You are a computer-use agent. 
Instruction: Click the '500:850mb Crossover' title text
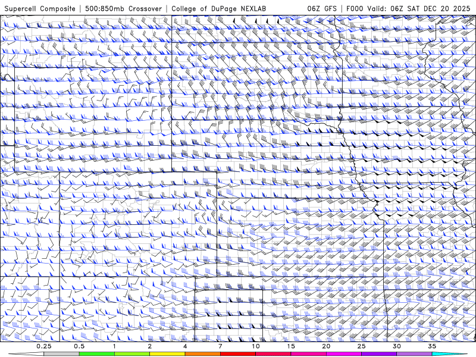coord(124,8)
